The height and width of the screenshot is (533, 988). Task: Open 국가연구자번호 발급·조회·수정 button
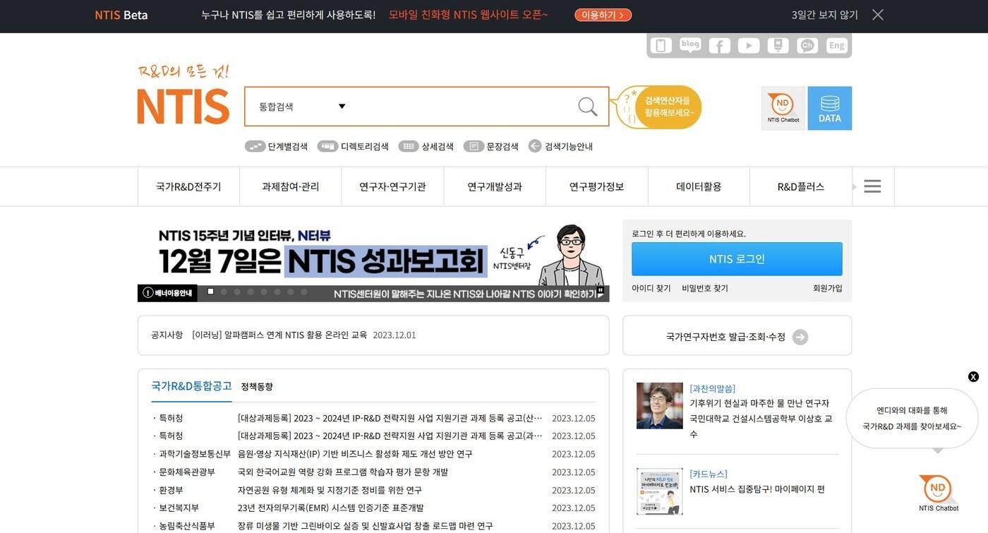pos(737,335)
